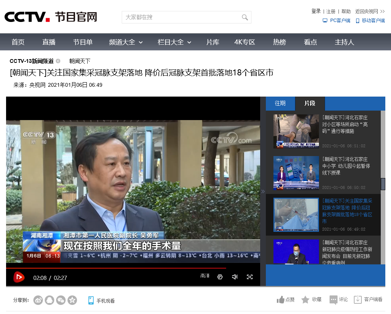Open the 片库 nav item

[213, 42]
